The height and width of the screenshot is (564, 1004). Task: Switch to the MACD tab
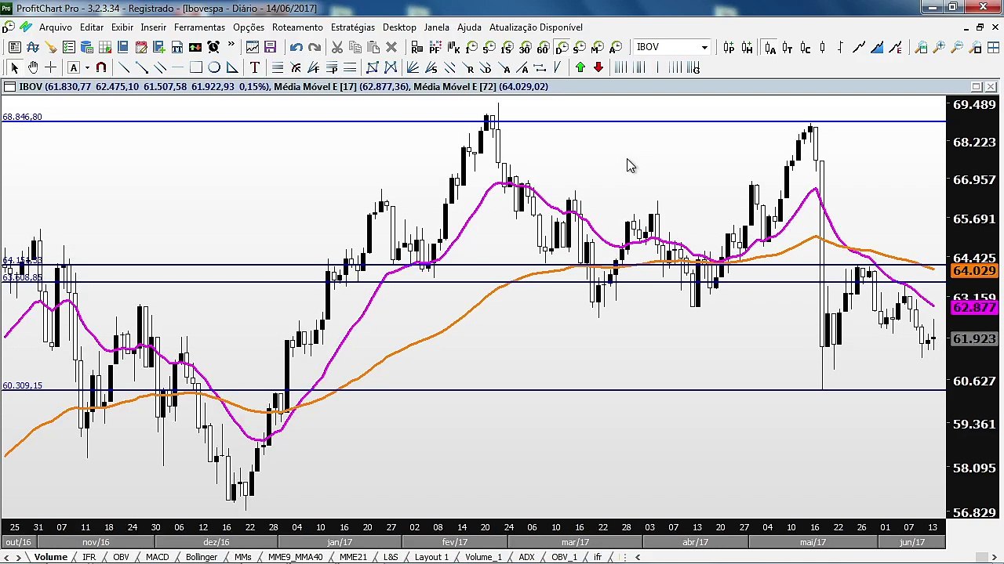click(157, 557)
